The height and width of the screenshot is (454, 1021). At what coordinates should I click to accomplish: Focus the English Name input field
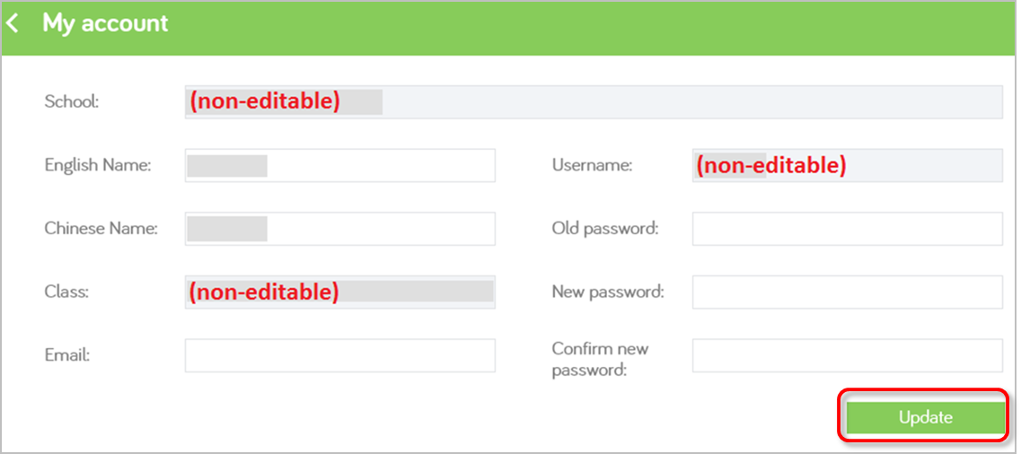point(340,165)
